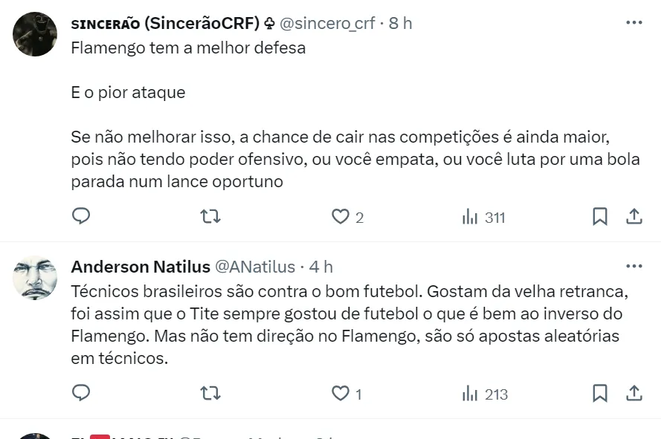Like Anderson Natilus's tweet with 1 like
Screen dimensions: 661x439
pos(341,393)
